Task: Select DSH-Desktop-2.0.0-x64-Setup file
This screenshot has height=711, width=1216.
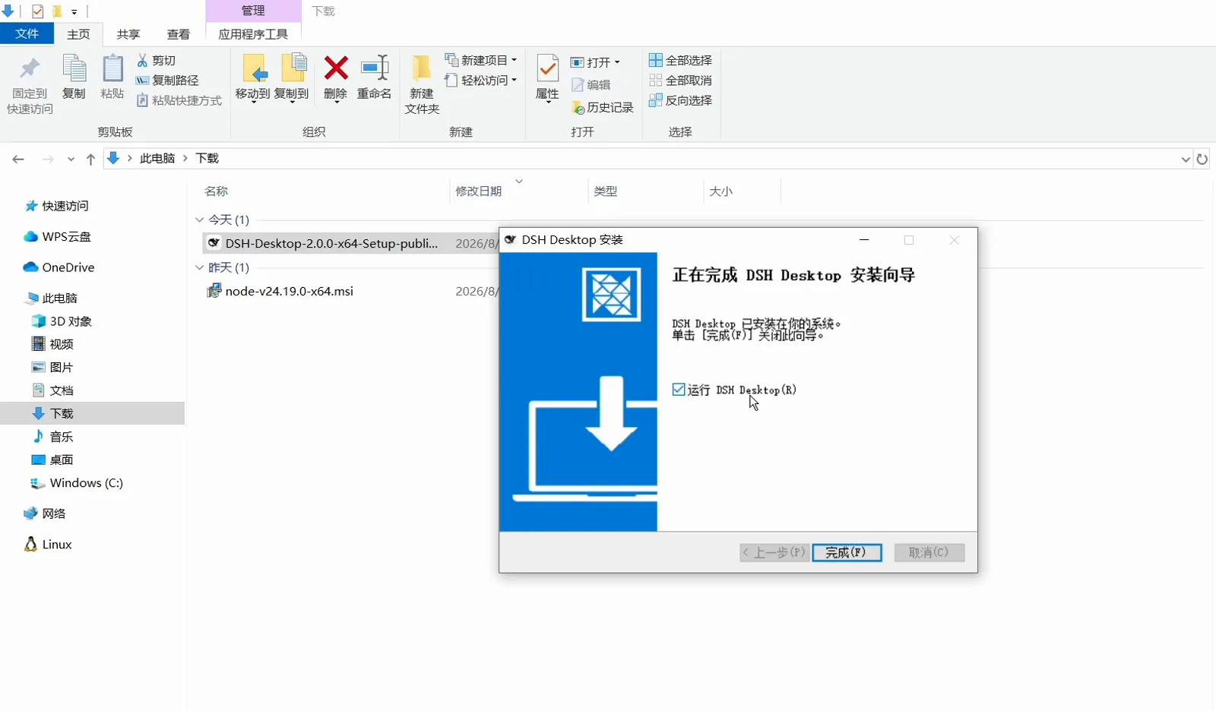Action: coord(331,244)
